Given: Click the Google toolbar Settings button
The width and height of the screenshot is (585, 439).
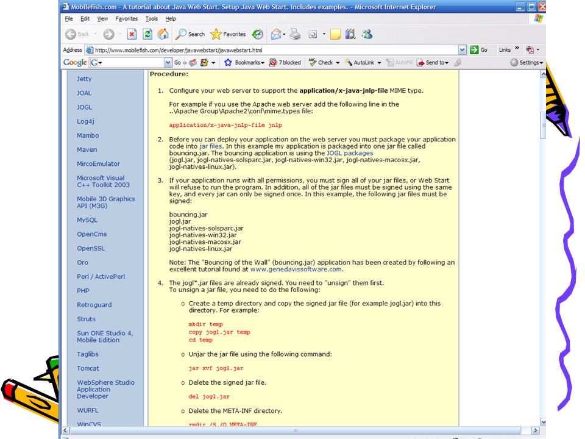Looking at the screenshot, I should (526, 62).
